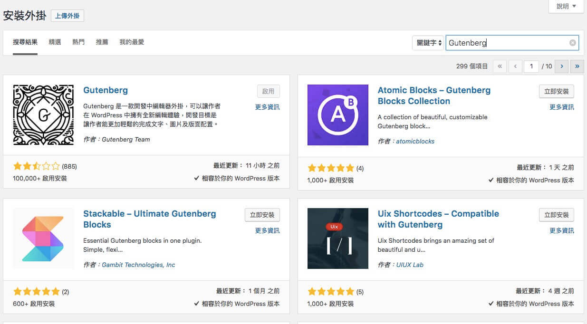Screen dimensions: 587x324
Task: Open Atomic Blocks – Gutenberg Blocks Collection title
Action: [x=434, y=95]
